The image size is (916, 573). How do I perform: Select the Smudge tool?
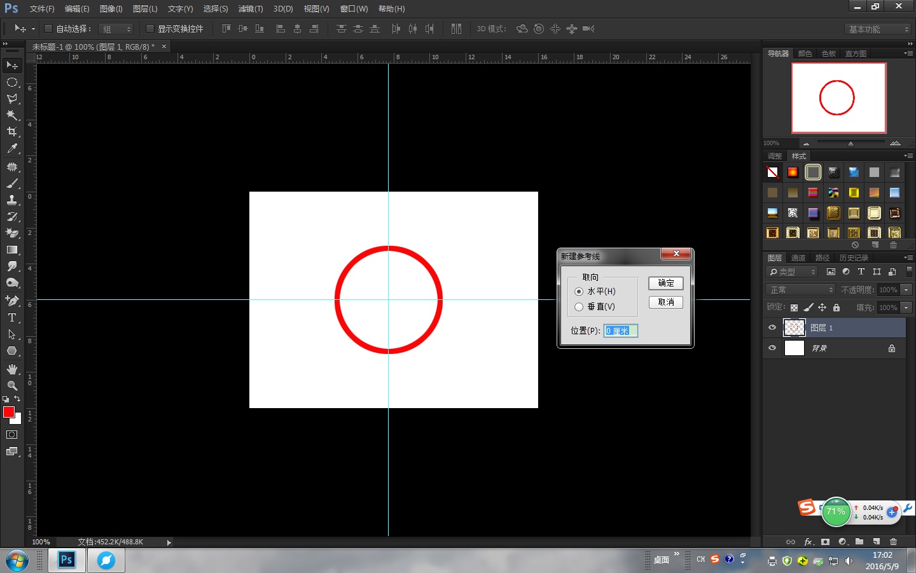[x=12, y=266]
